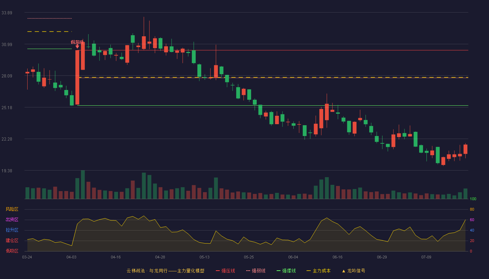This screenshot has height=279, width=489.
Task: Click the 05-13 date label
Action: (204, 257)
